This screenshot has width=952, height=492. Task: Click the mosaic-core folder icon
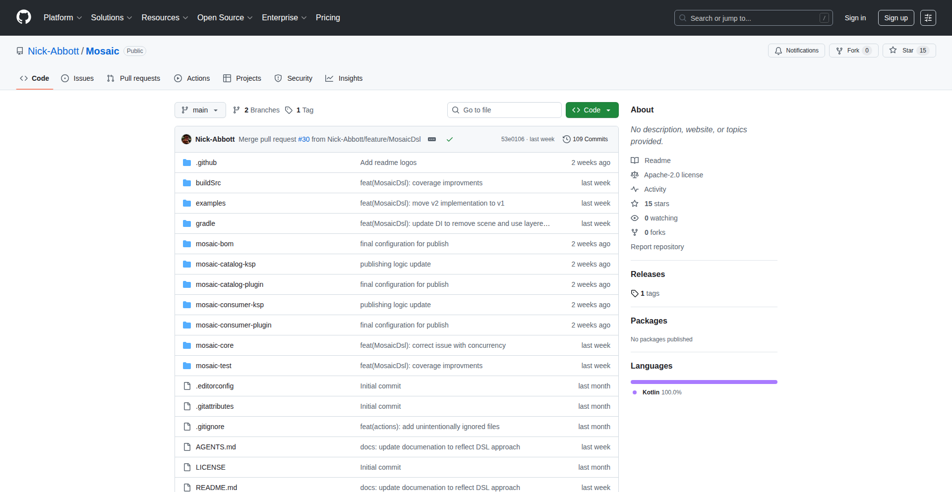click(187, 345)
